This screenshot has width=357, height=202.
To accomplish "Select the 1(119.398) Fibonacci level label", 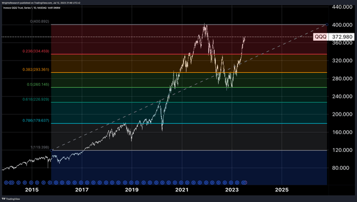I will 40,147.
